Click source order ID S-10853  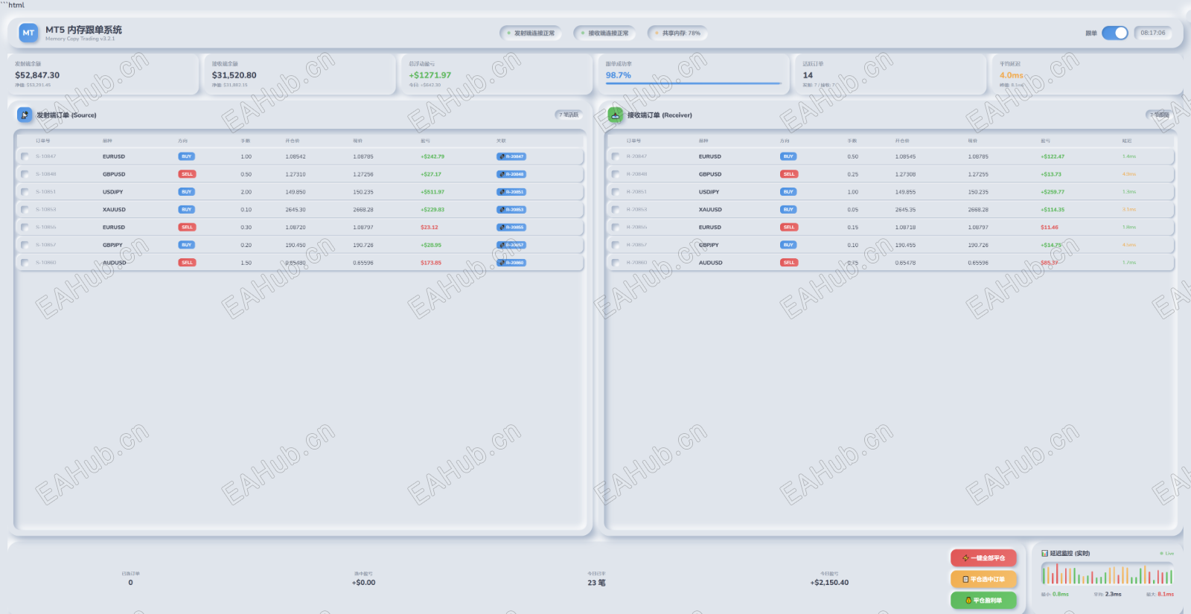point(46,210)
